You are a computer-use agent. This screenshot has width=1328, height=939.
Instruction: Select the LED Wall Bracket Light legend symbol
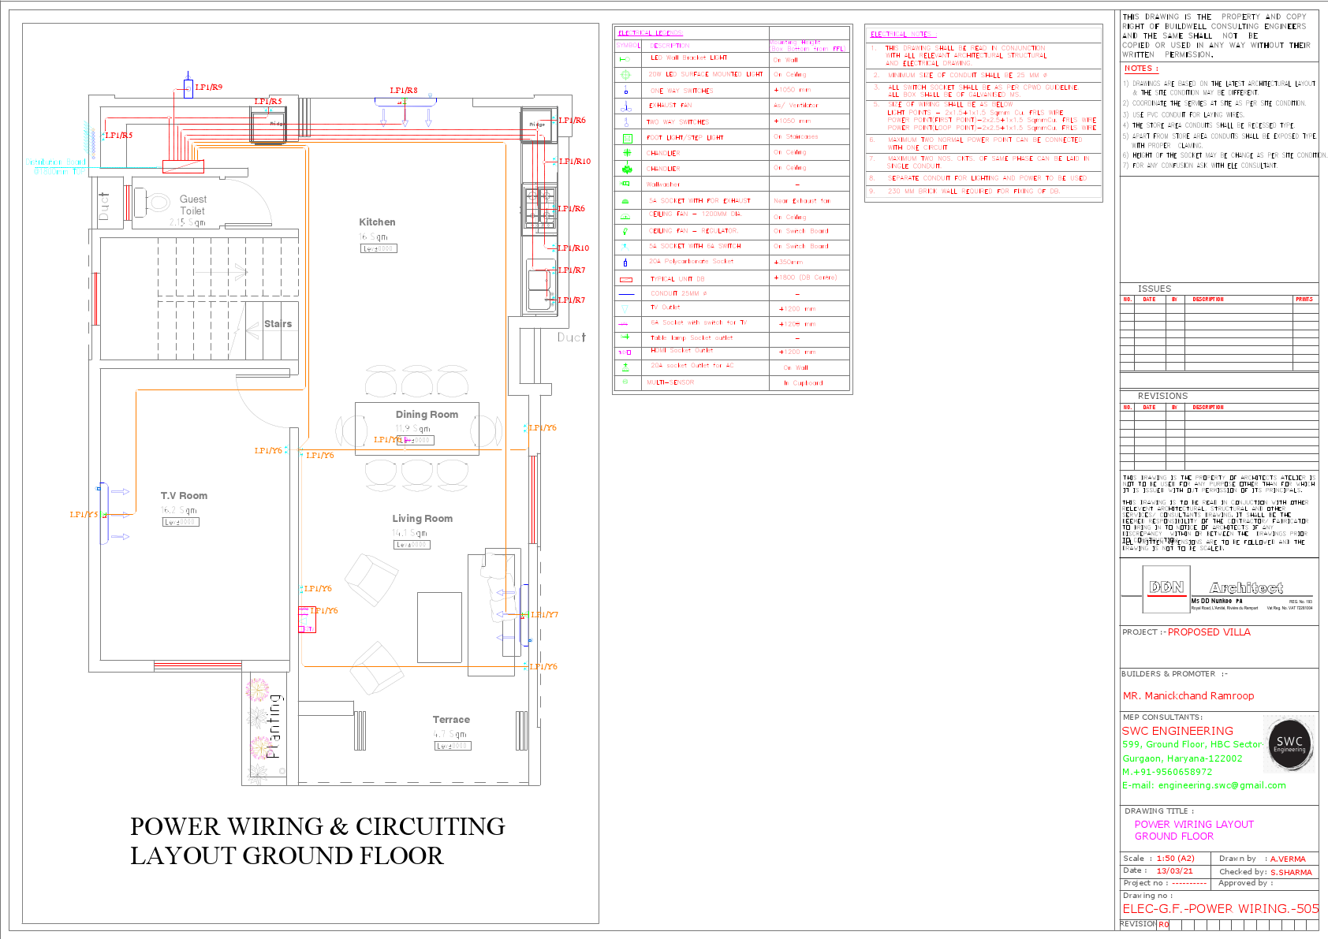[x=625, y=58]
